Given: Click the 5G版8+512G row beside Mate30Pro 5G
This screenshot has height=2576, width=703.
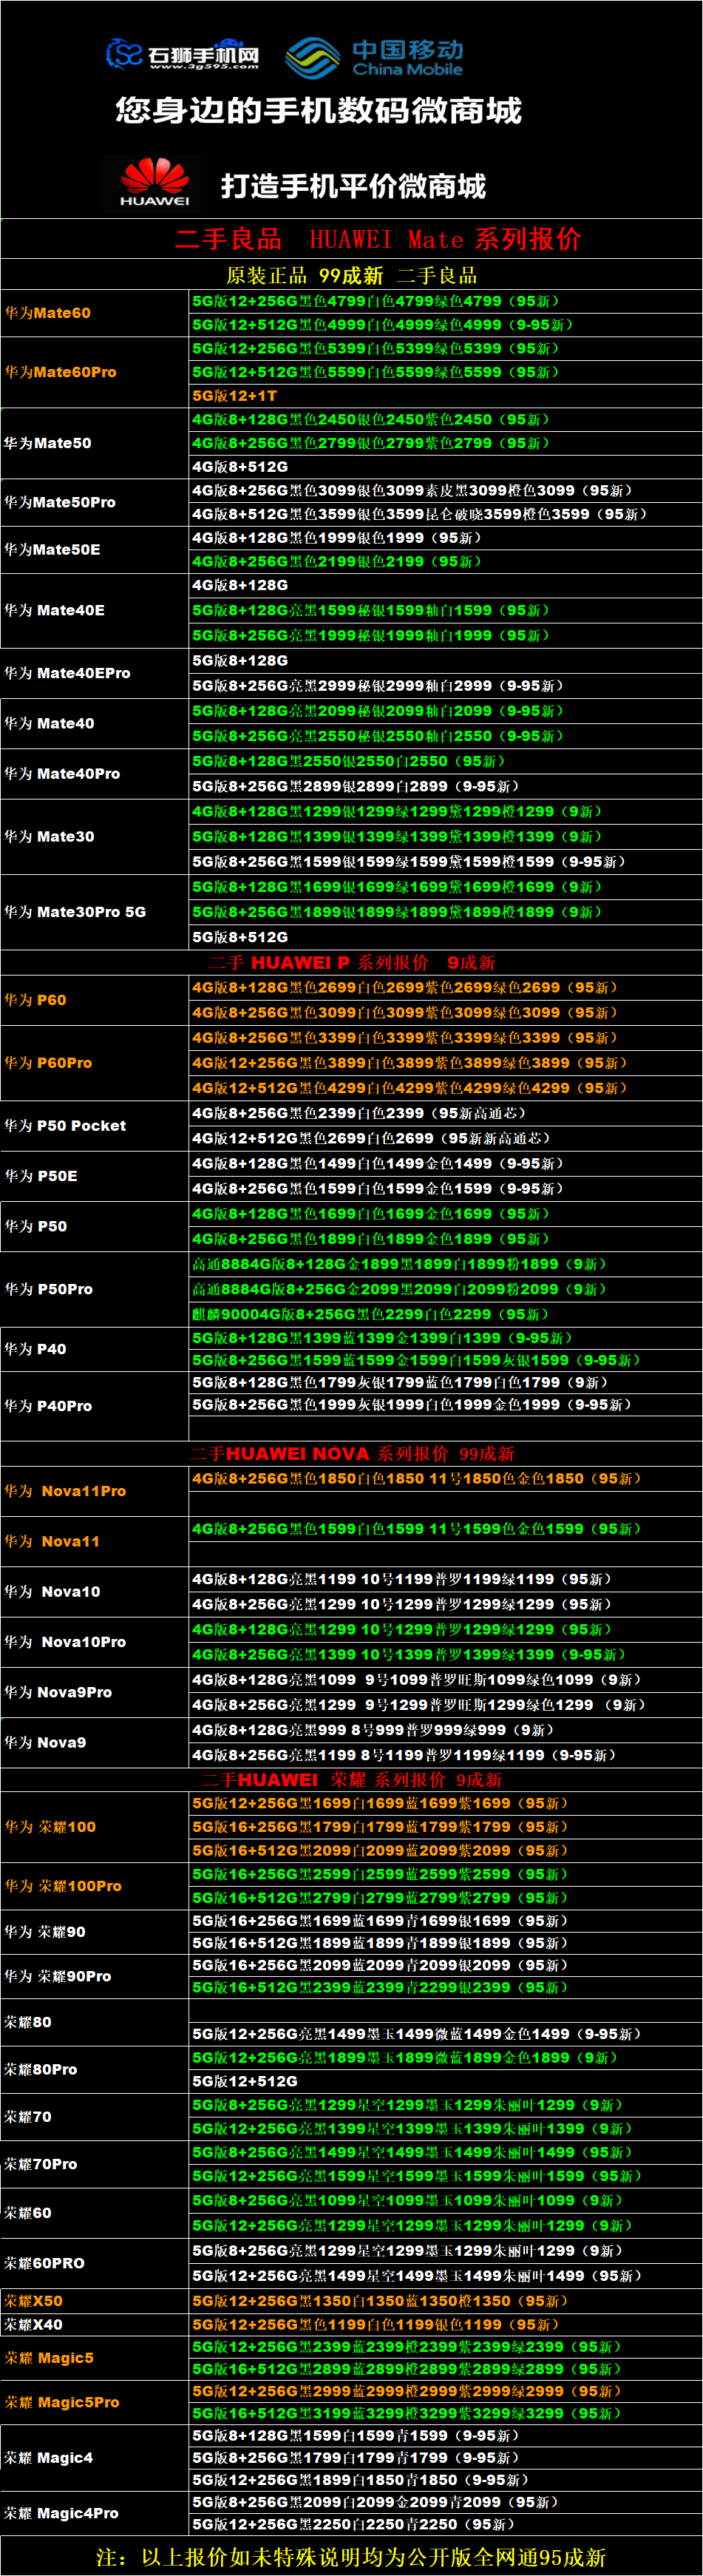Looking at the screenshot, I should [x=446, y=937].
